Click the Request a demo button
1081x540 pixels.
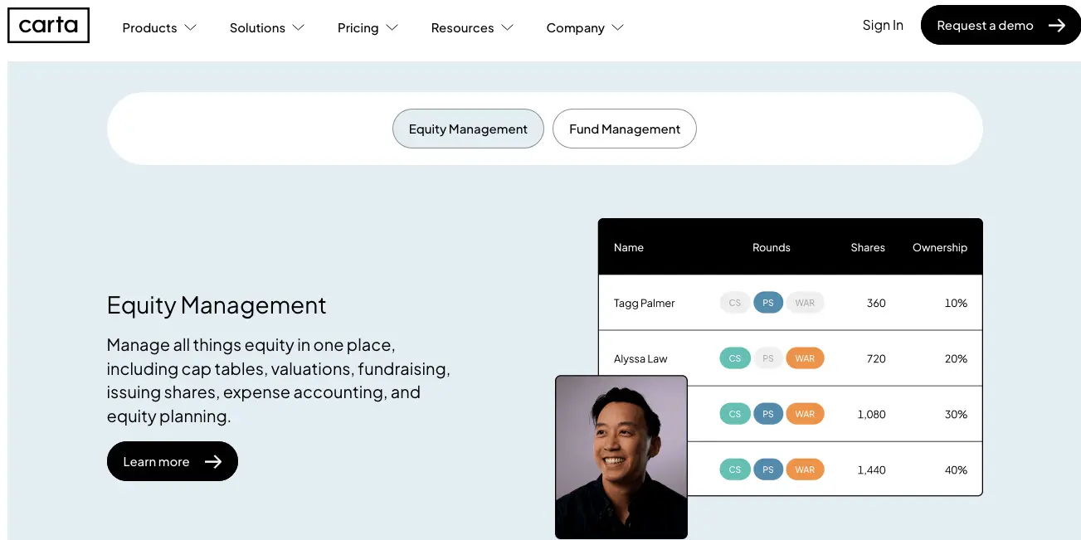[x=1001, y=26]
